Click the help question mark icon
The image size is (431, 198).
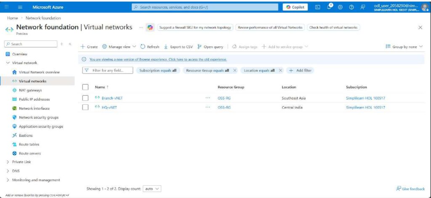(x=351, y=7)
